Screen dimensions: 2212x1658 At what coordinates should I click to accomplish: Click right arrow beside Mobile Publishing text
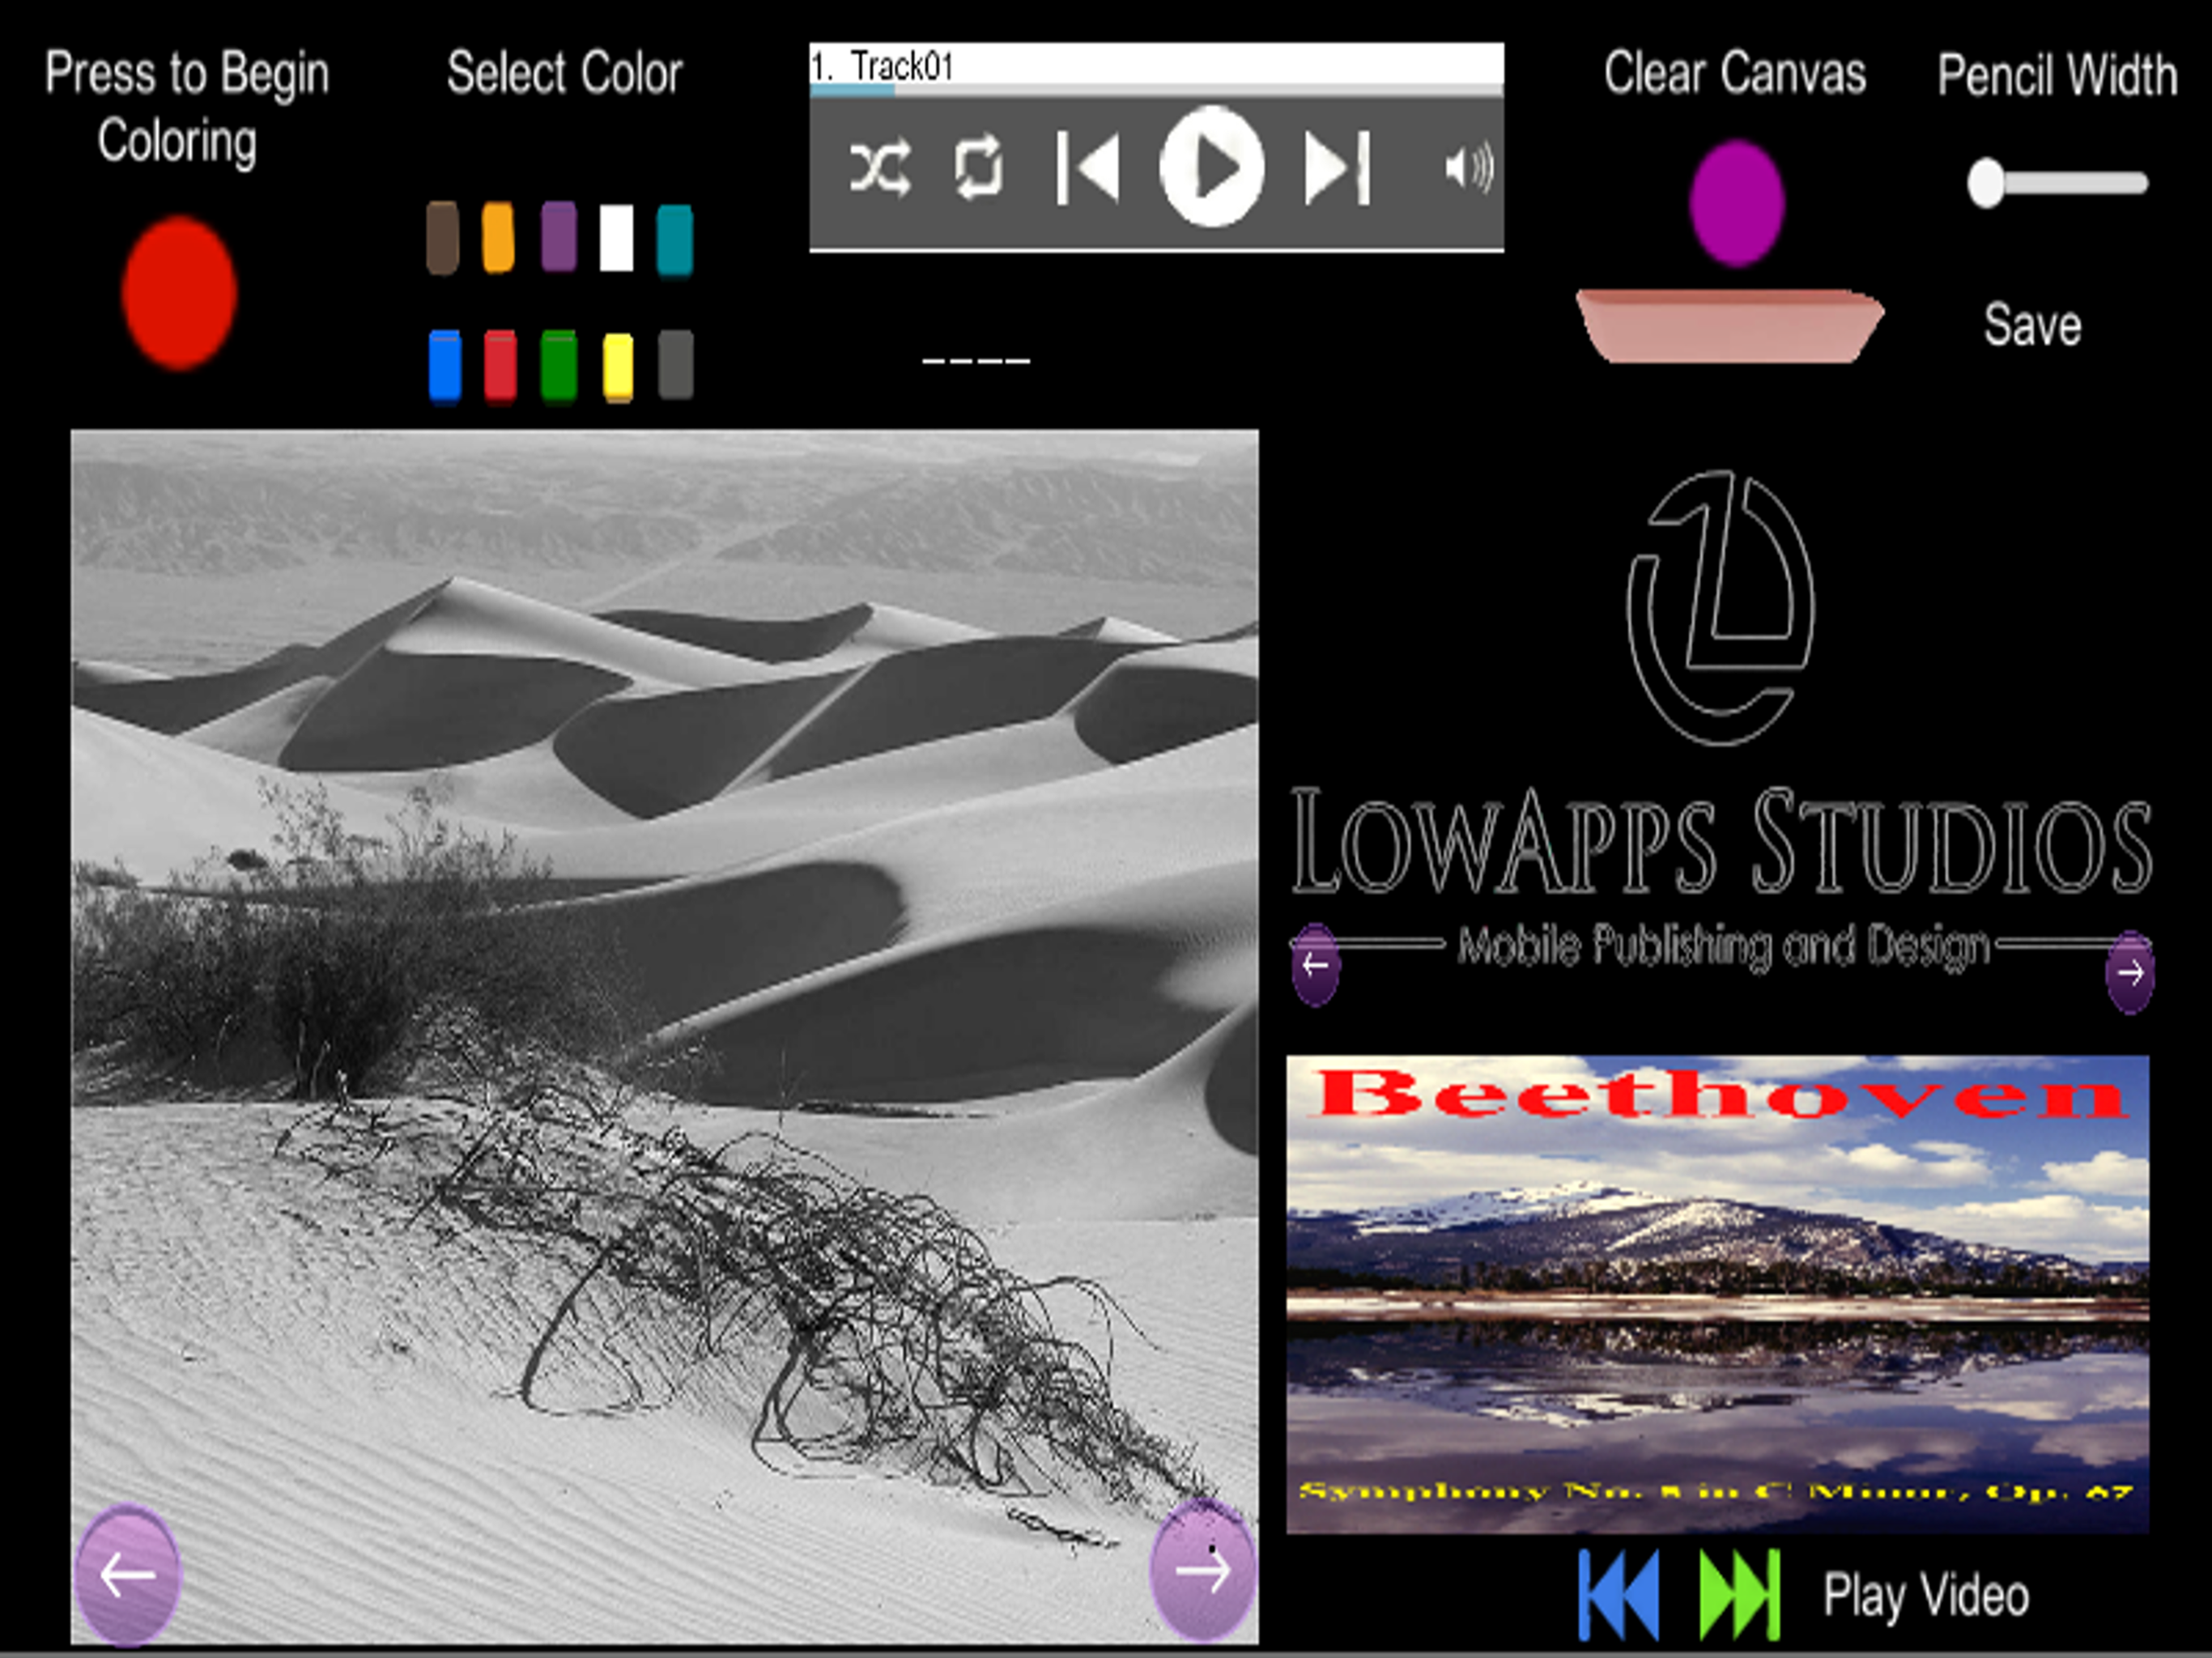click(x=2129, y=972)
